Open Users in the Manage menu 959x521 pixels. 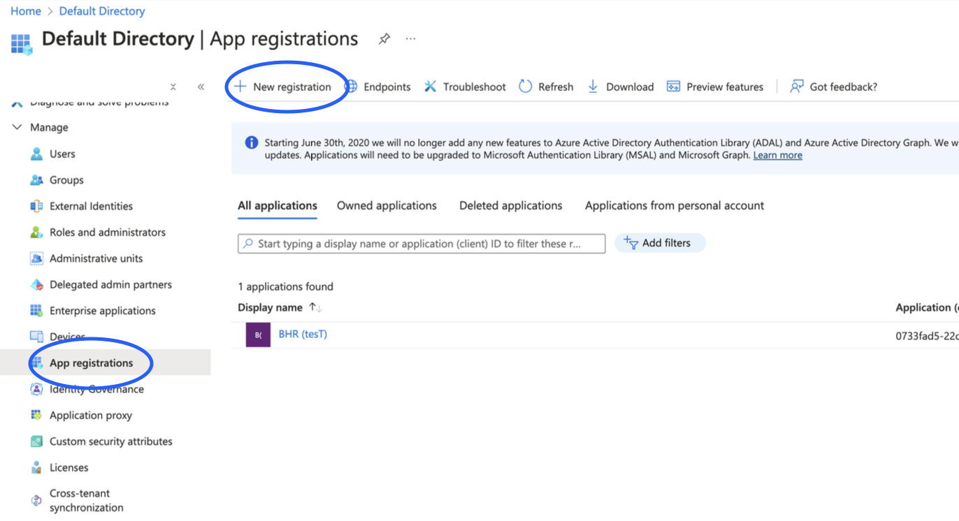pyautogui.click(x=62, y=154)
